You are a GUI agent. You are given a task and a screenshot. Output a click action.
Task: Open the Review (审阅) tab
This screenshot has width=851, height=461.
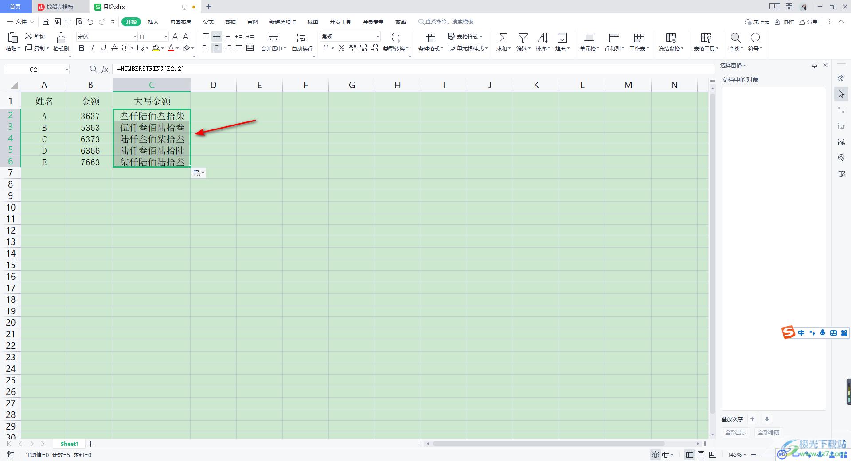[253, 22]
